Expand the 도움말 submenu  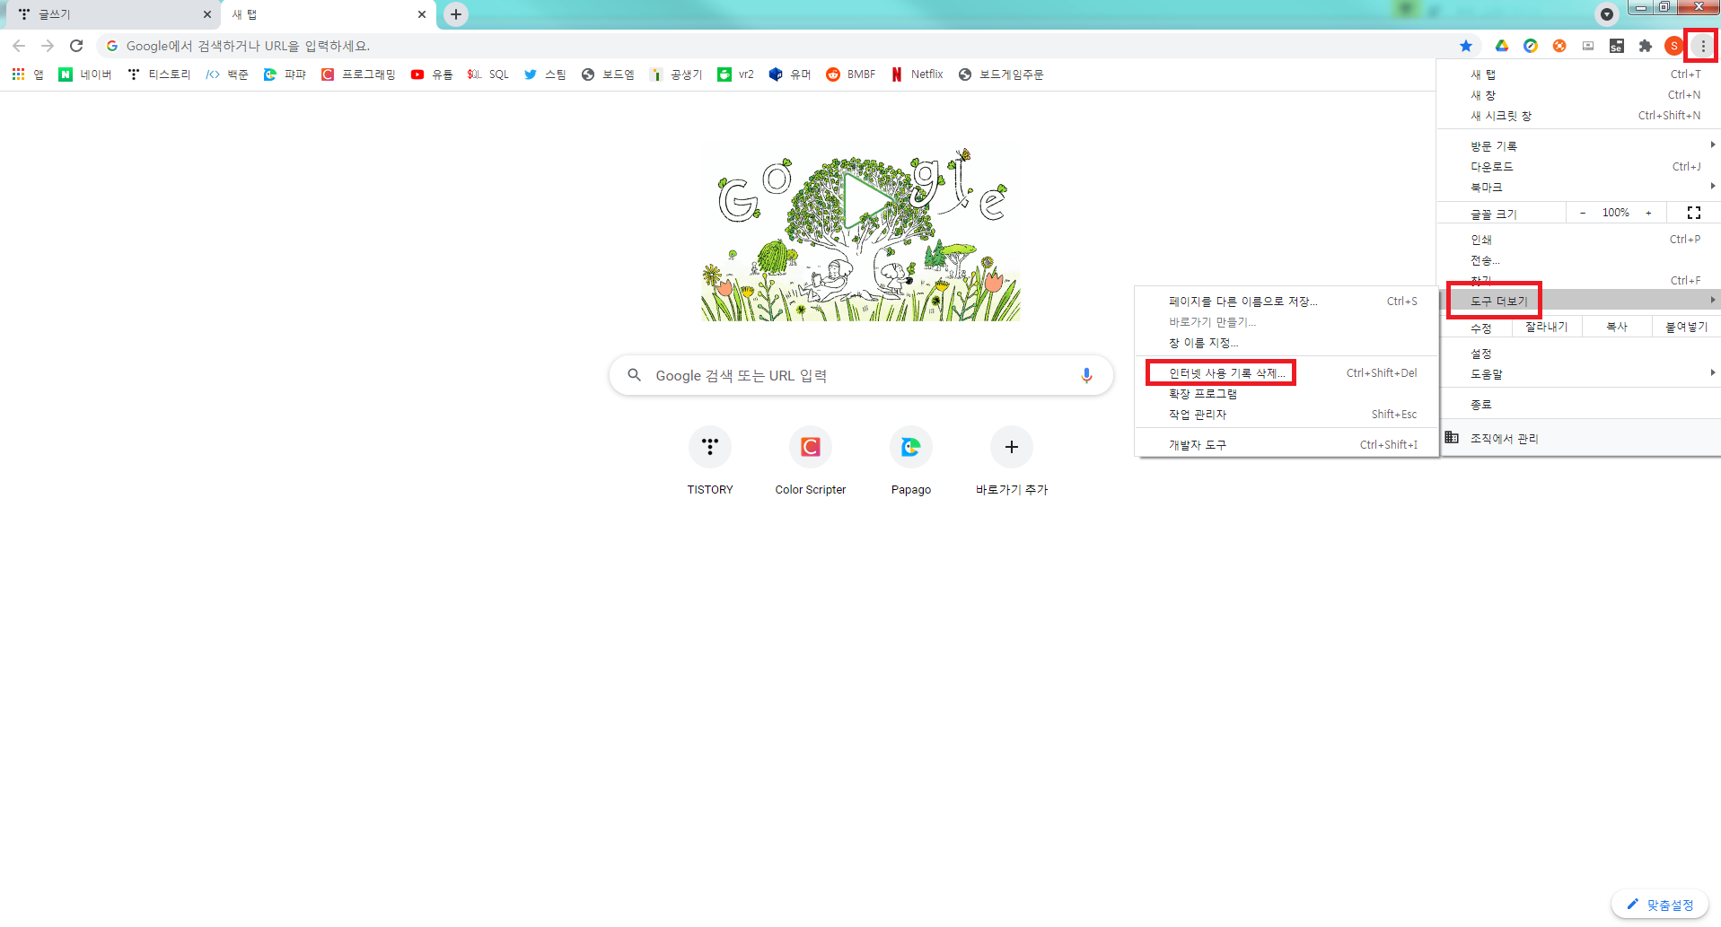point(1580,374)
